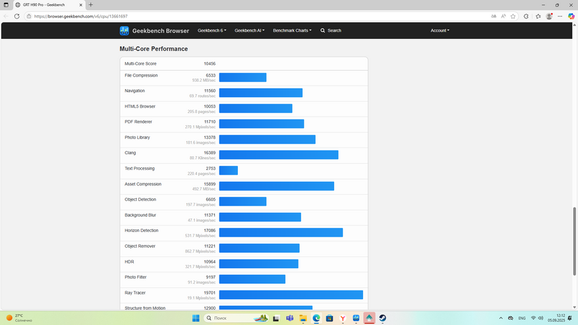This screenshot has width=578, height=325.
Task: Open Microsoft Teams from the taskbar
Action: tap(290, 318)
